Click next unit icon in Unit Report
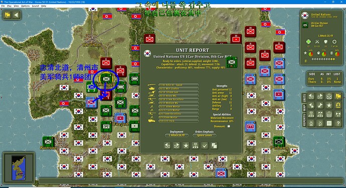This screenshot has height=188, width=346. [x=177, y=145]
